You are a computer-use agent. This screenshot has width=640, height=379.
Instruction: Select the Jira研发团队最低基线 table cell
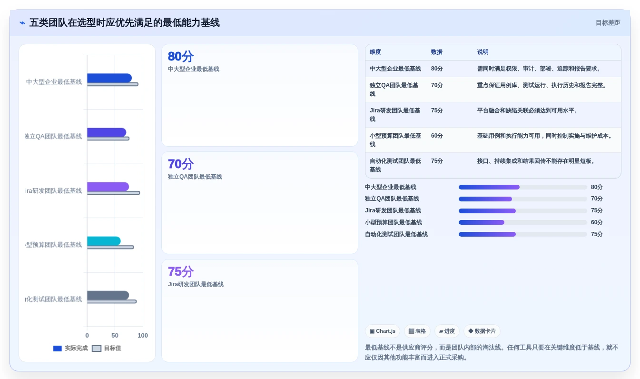[395, 115]
